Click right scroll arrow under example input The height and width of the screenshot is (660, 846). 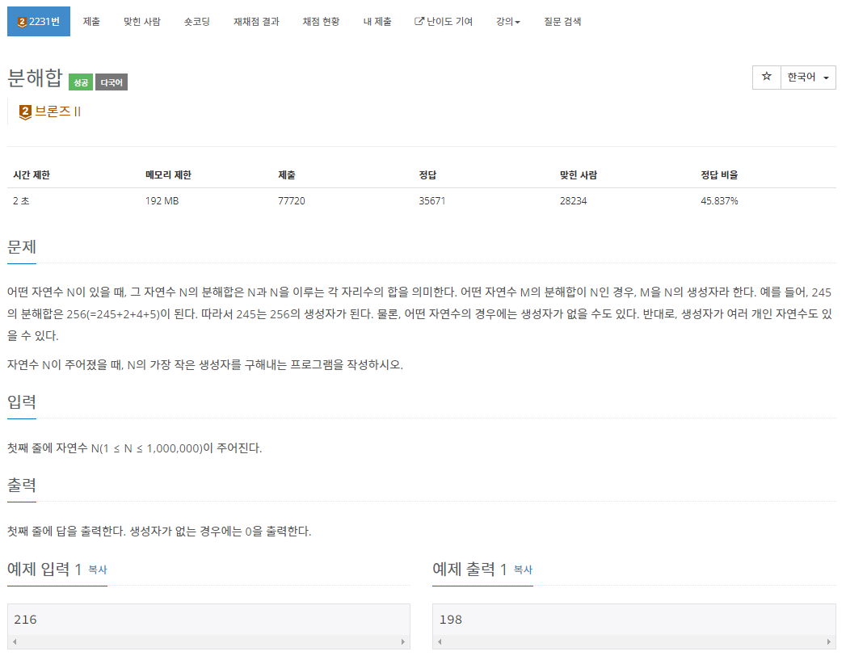[x=402, y=641]
